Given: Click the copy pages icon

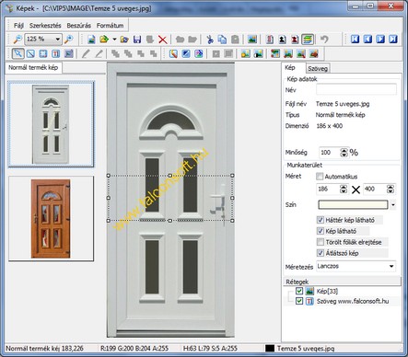Looking at the screenshot, I should pyautogui.click(x=222, y=40).
